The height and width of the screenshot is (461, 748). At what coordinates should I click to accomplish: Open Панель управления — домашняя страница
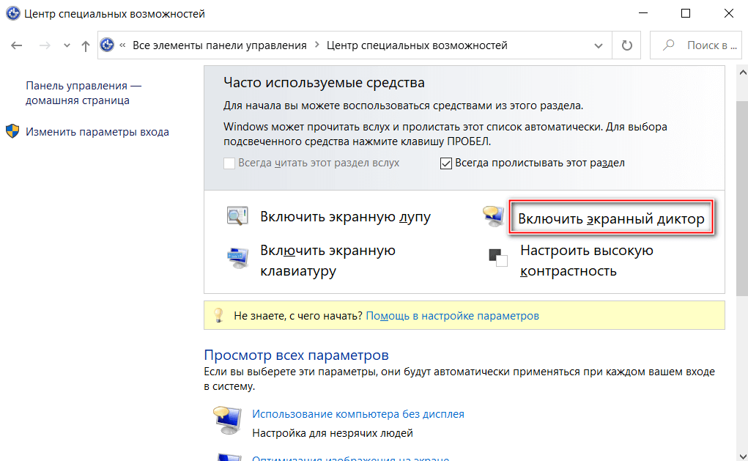coord(84,93)
